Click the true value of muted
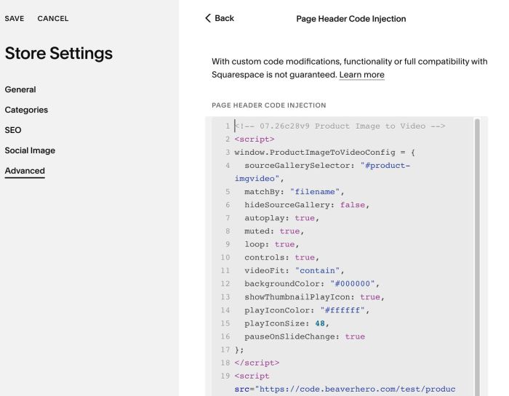 click(x=290, y=231)
